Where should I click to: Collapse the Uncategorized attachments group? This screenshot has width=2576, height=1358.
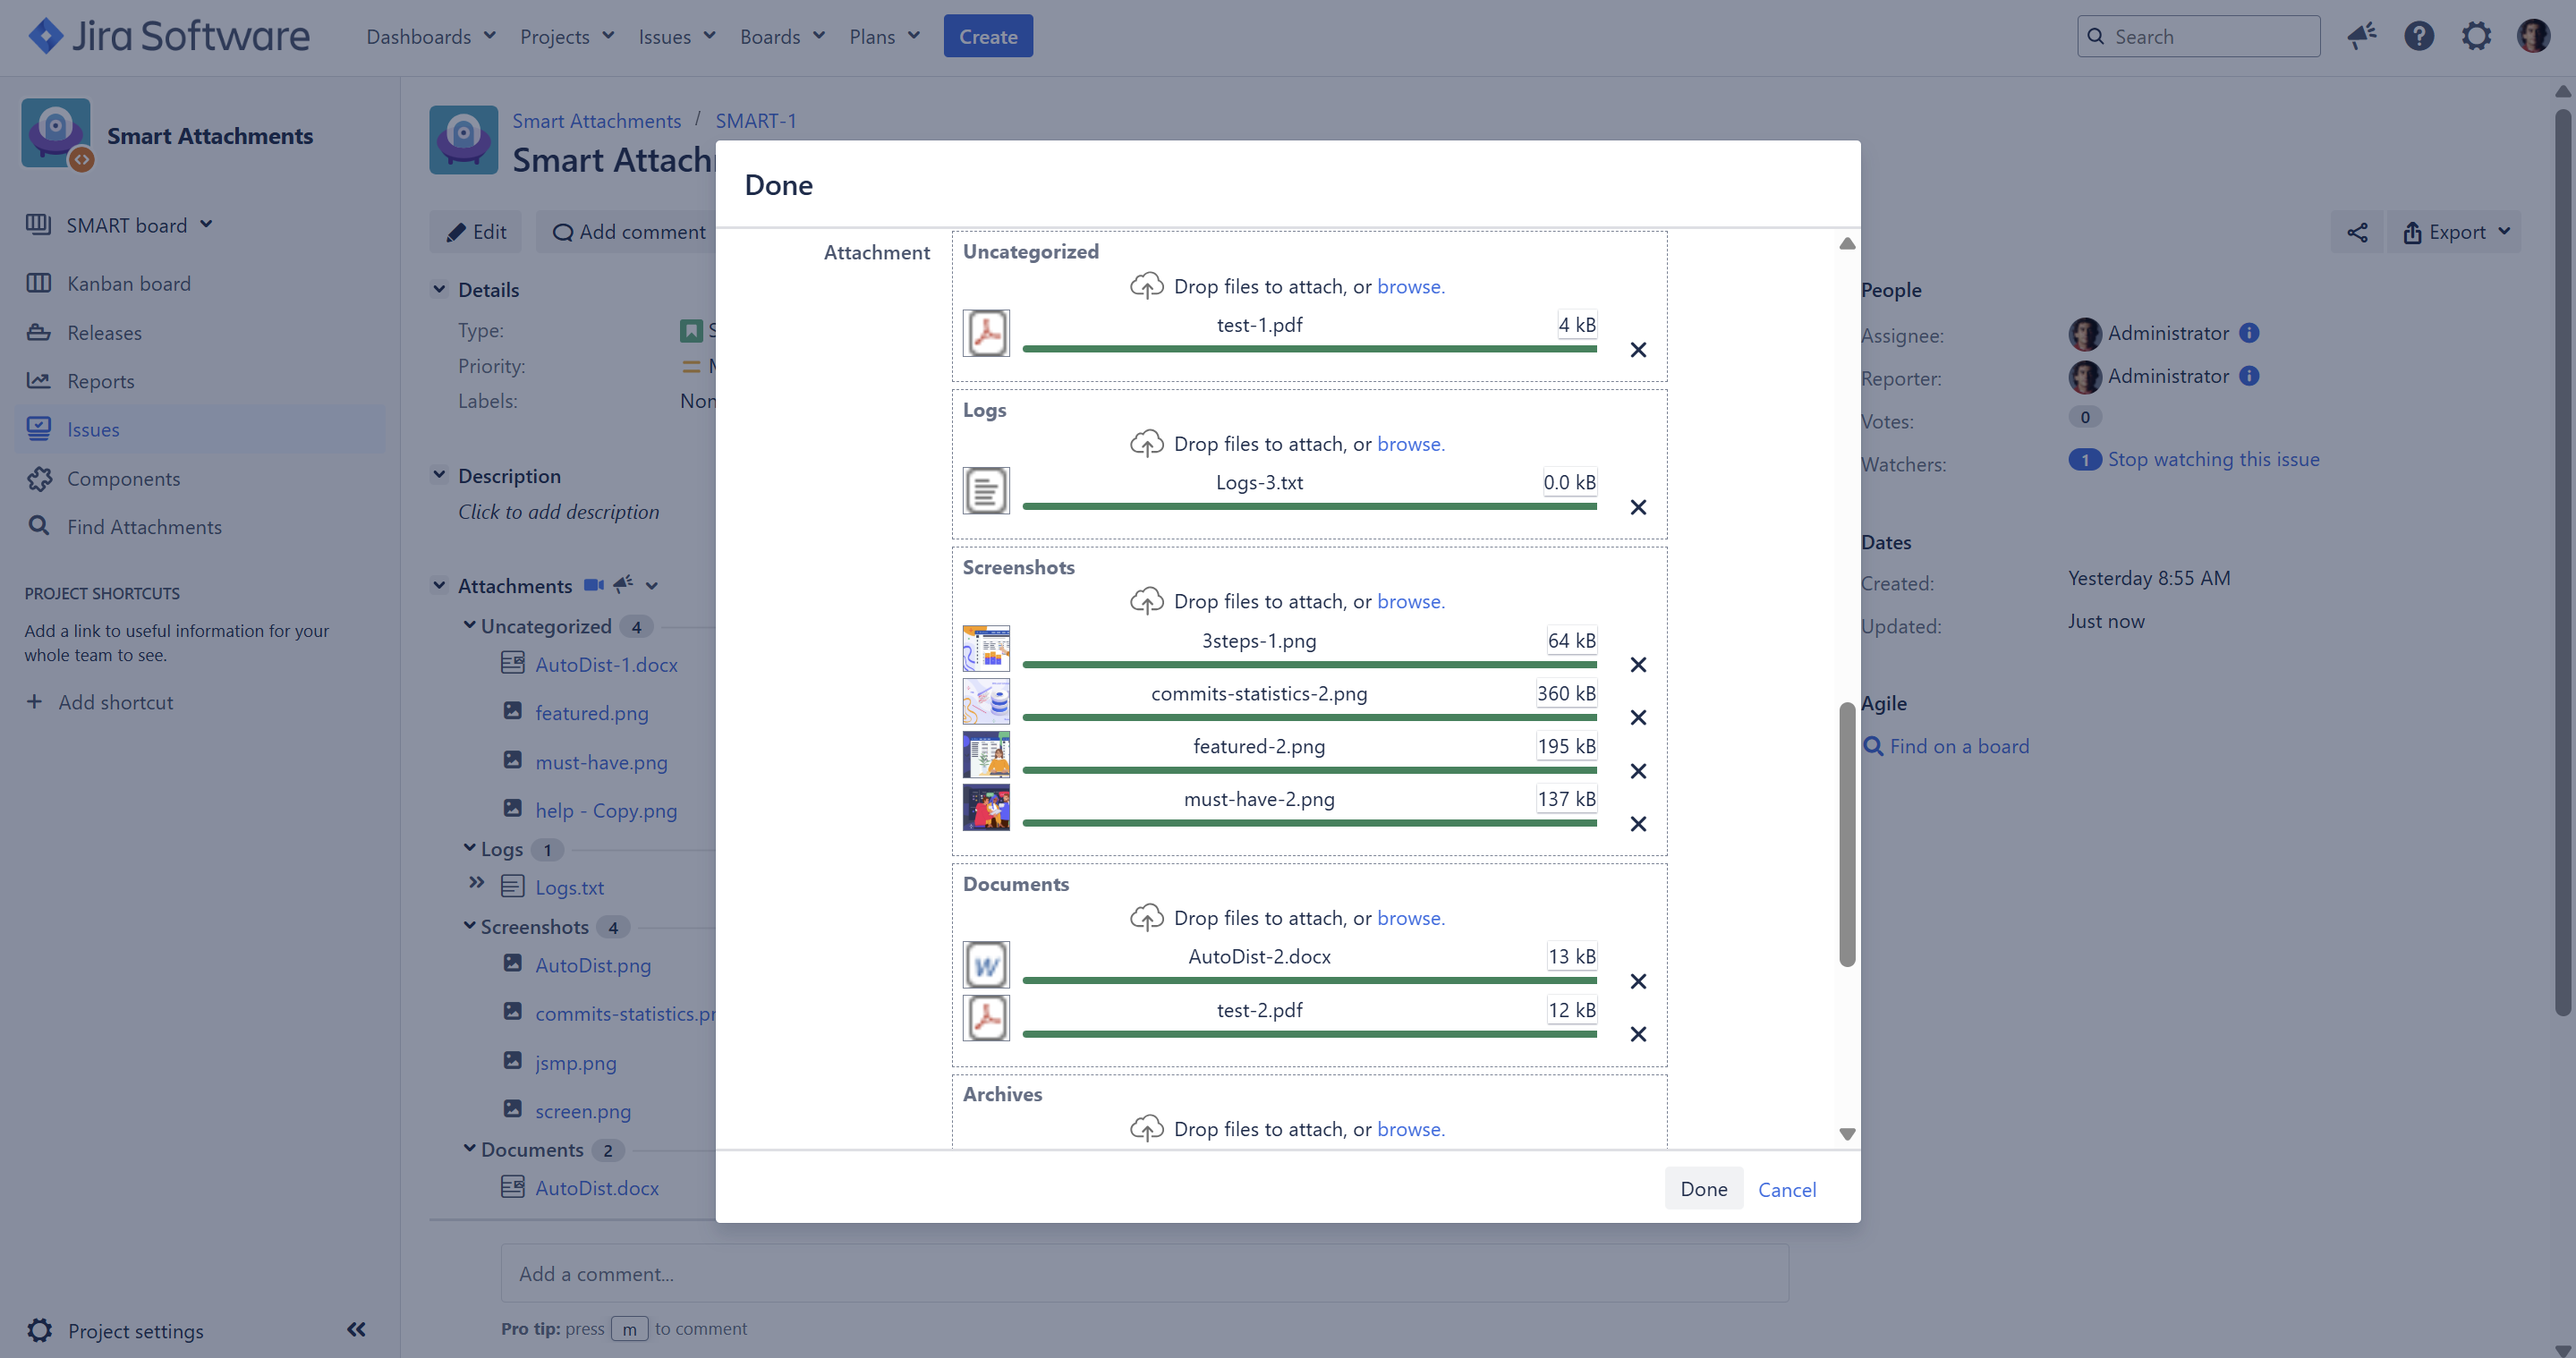pos(470,625)
